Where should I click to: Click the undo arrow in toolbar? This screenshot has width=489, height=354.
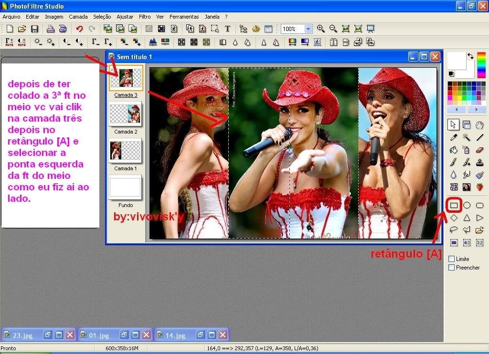tap(79, 29)
